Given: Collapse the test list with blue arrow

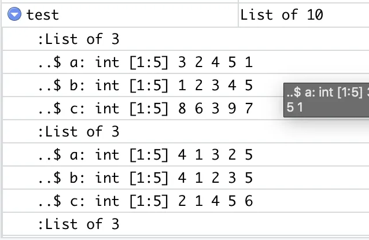Looking at the screenshot, I should click(x=14, y=14).
